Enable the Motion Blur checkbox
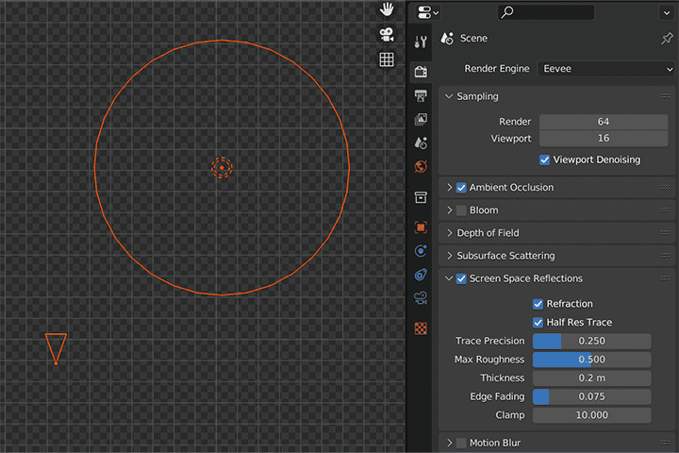 point(461,443)
